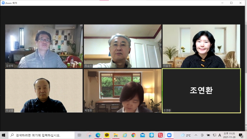This screenshot has height=139, width=247.
Task: Launch Internet Explorer from the taskbar
Action: [125, 135]
